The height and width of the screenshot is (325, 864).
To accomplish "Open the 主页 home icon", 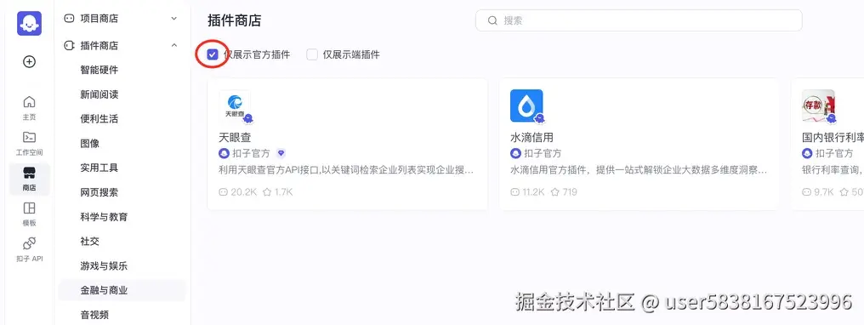I will click(x=29, y=102).
